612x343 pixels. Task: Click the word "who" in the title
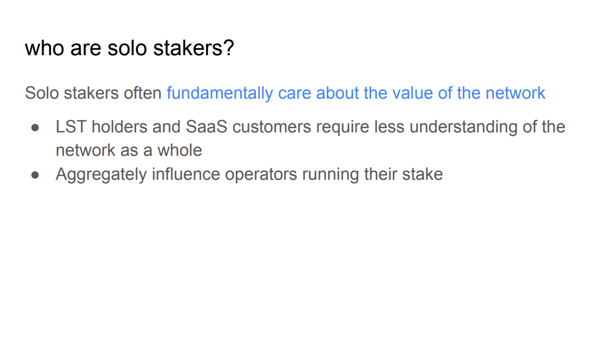[42, 48]
